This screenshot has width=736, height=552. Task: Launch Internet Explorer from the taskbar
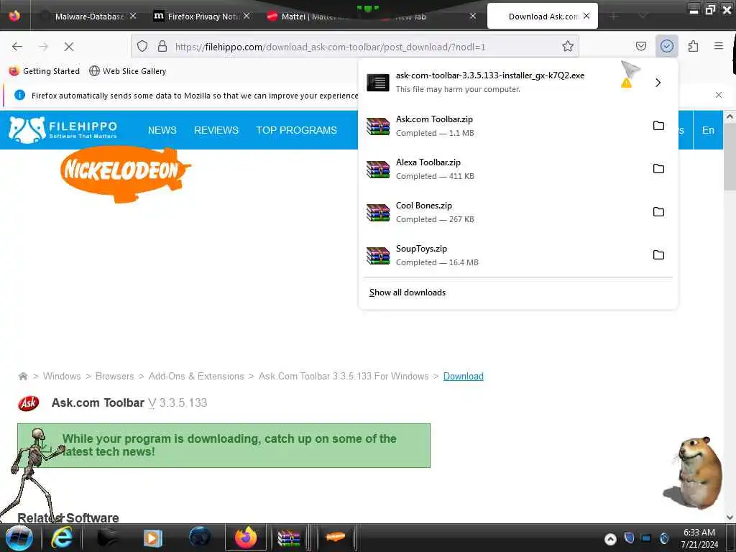point(62,538)
